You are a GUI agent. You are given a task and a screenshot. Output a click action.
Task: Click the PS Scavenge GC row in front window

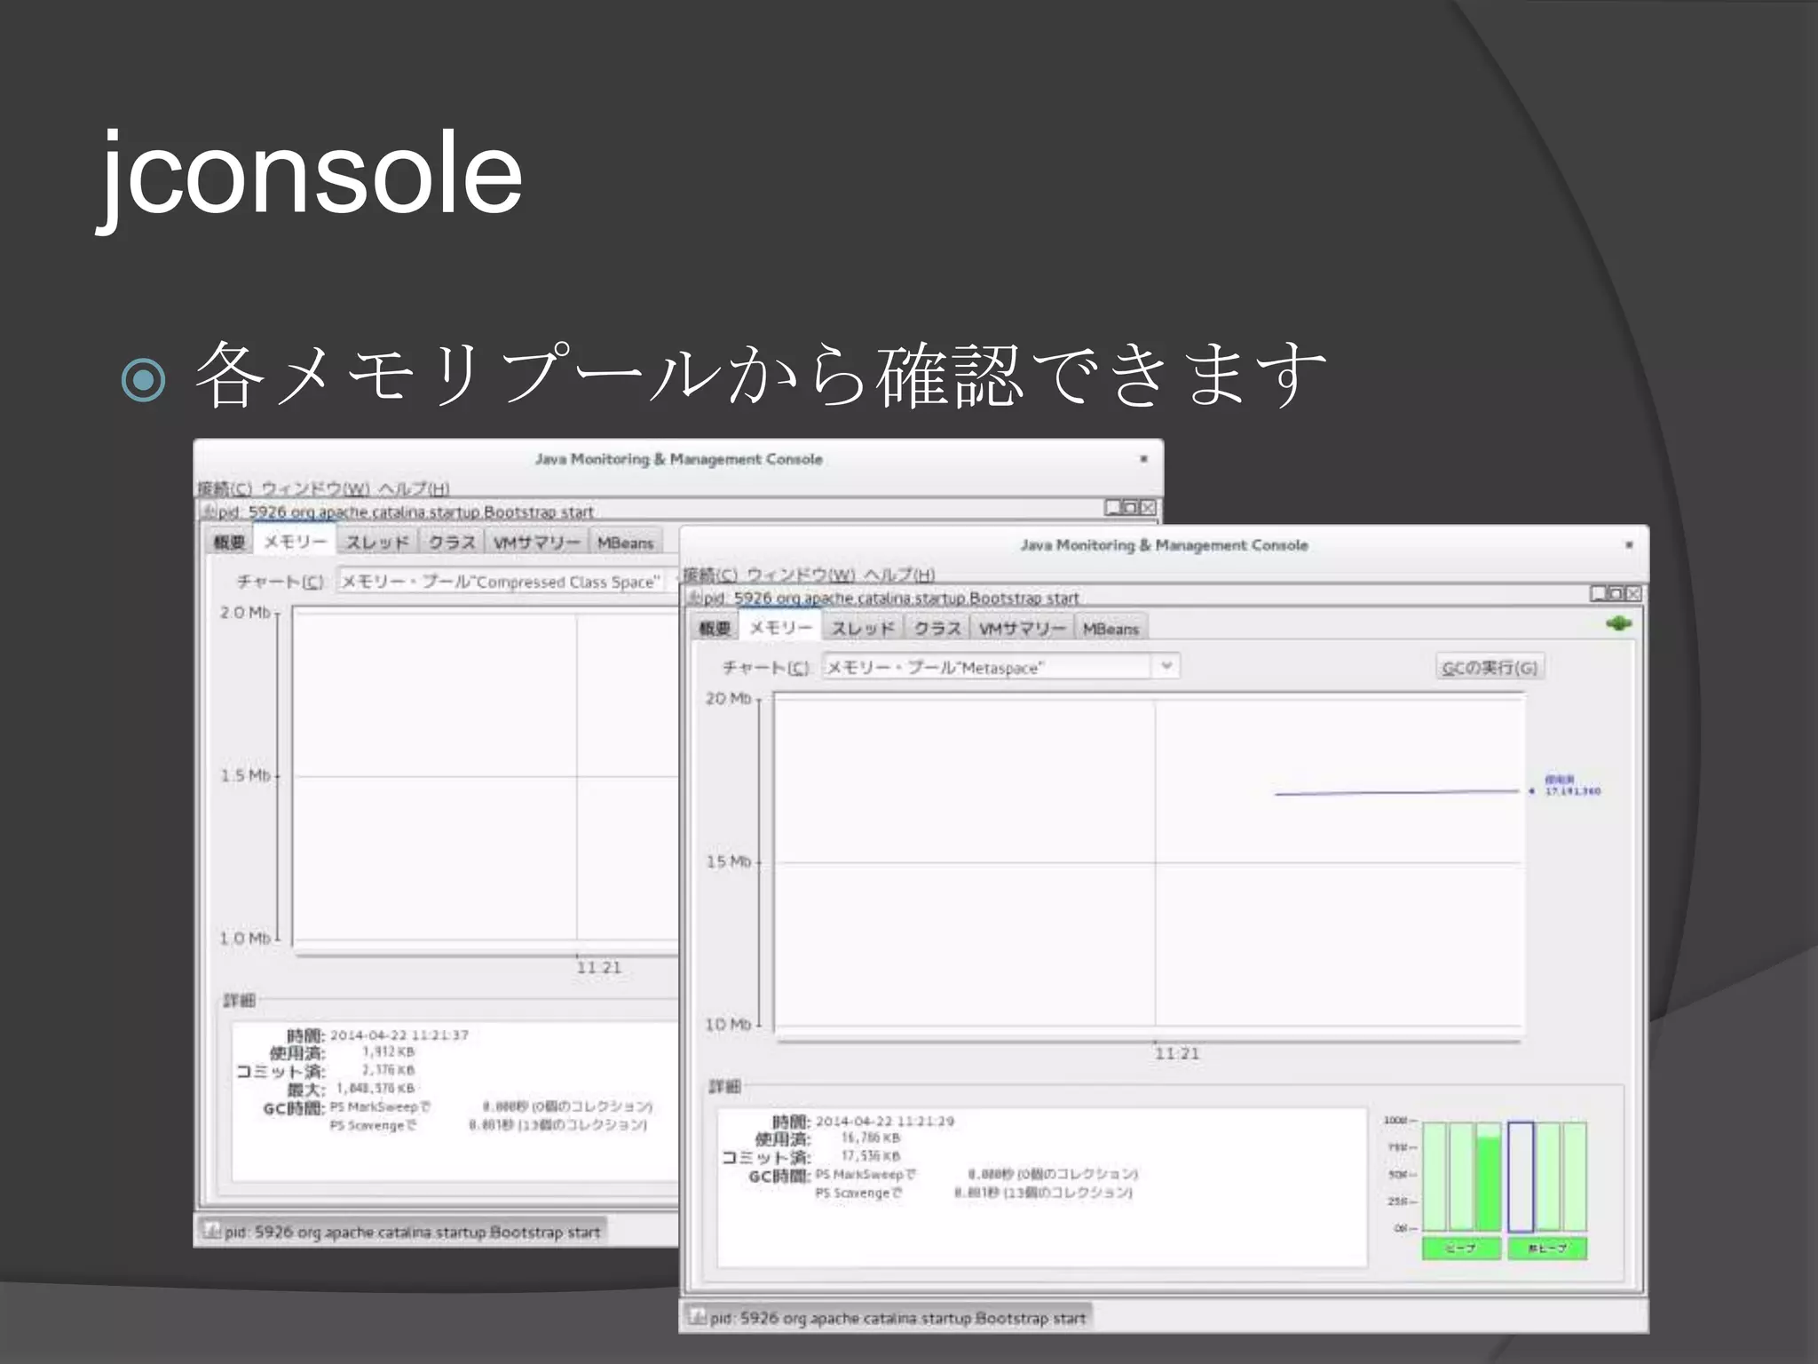(974, 1193)
